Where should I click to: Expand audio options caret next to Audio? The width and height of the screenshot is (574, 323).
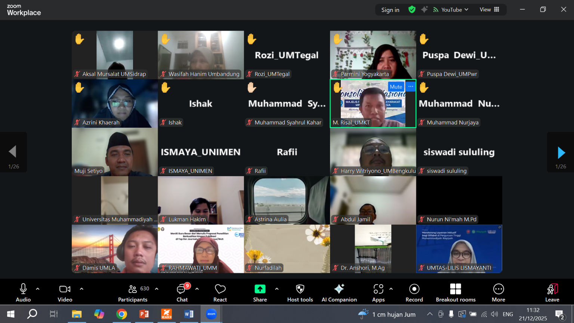[x=38, y=289]
